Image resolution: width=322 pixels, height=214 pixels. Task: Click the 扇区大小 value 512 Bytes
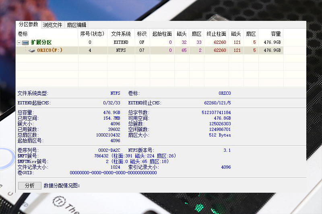coord(220,135)
